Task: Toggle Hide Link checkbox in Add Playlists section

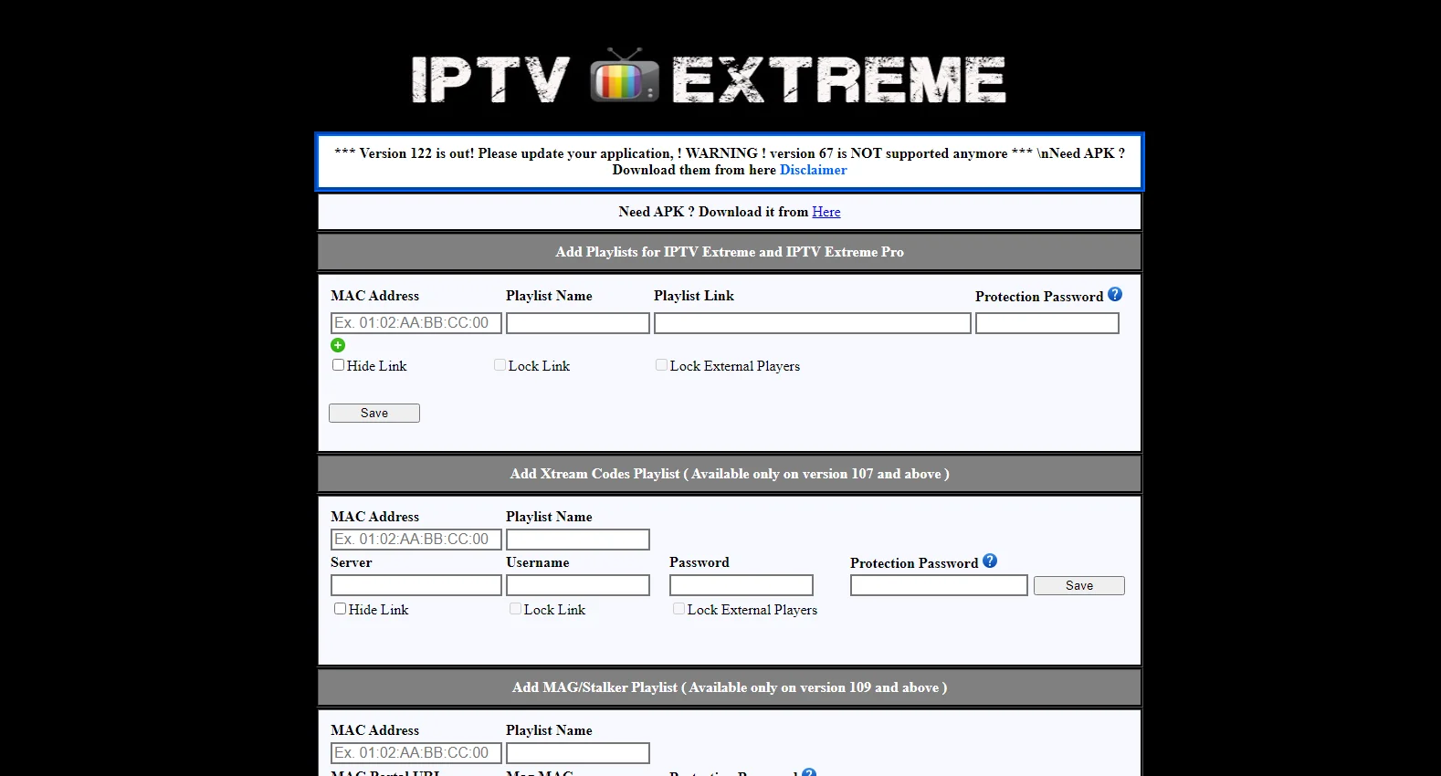Action: coord(339,365)
